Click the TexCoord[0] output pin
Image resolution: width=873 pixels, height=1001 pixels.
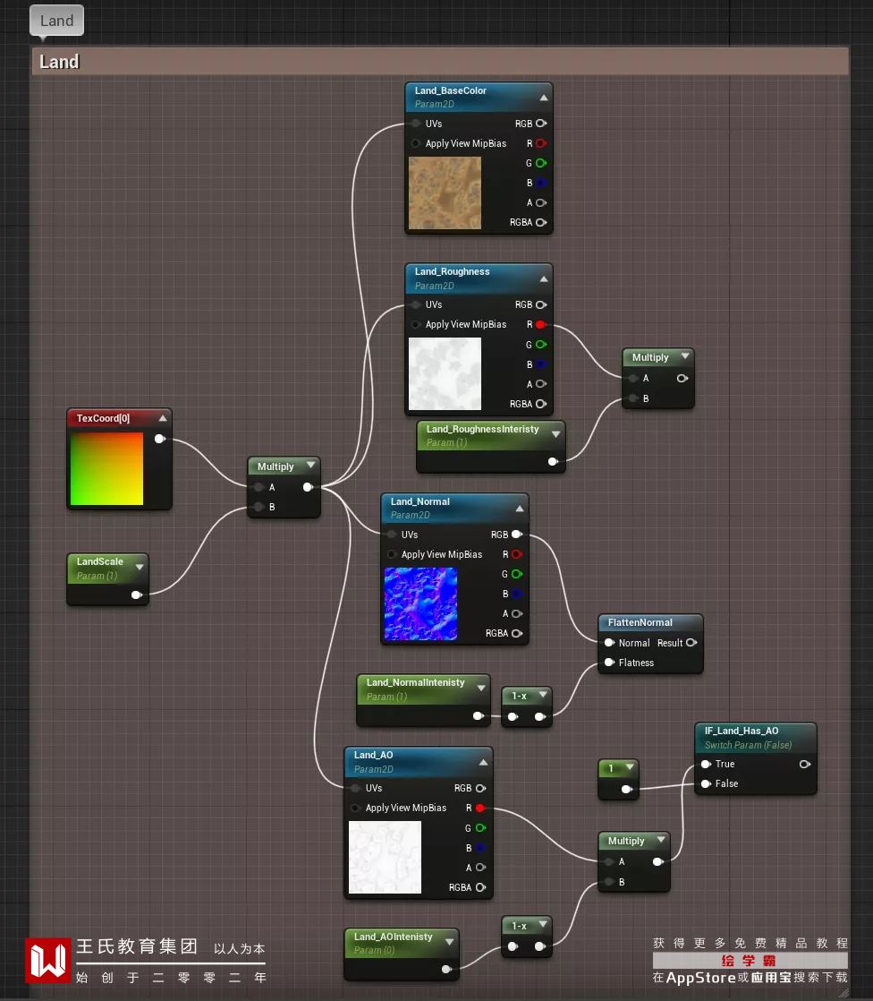tap(160, 439)
